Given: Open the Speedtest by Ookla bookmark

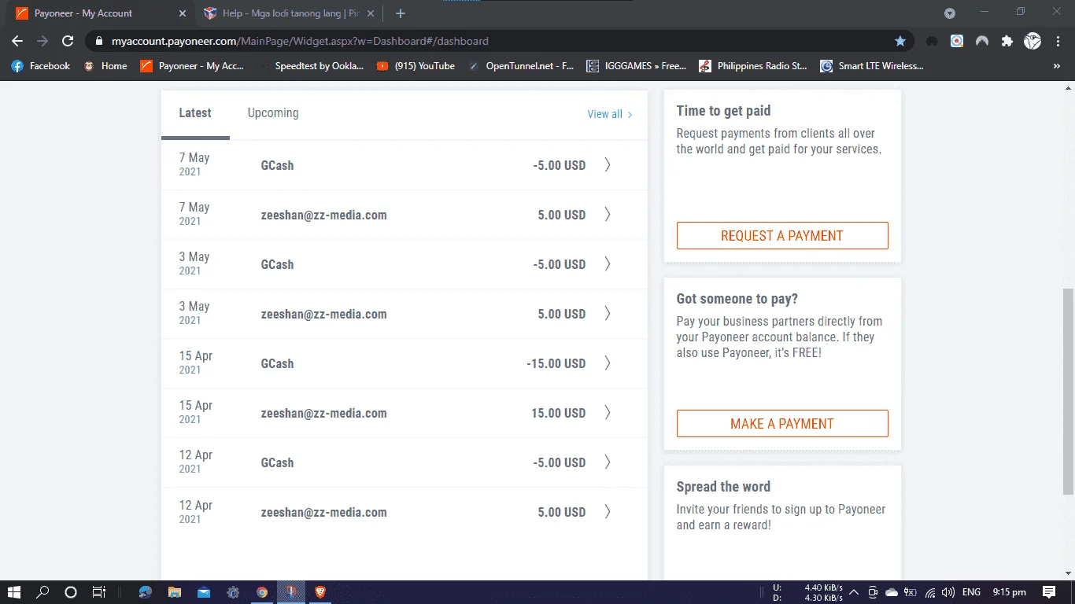Looking at the screenshot, I should (313, 66).
